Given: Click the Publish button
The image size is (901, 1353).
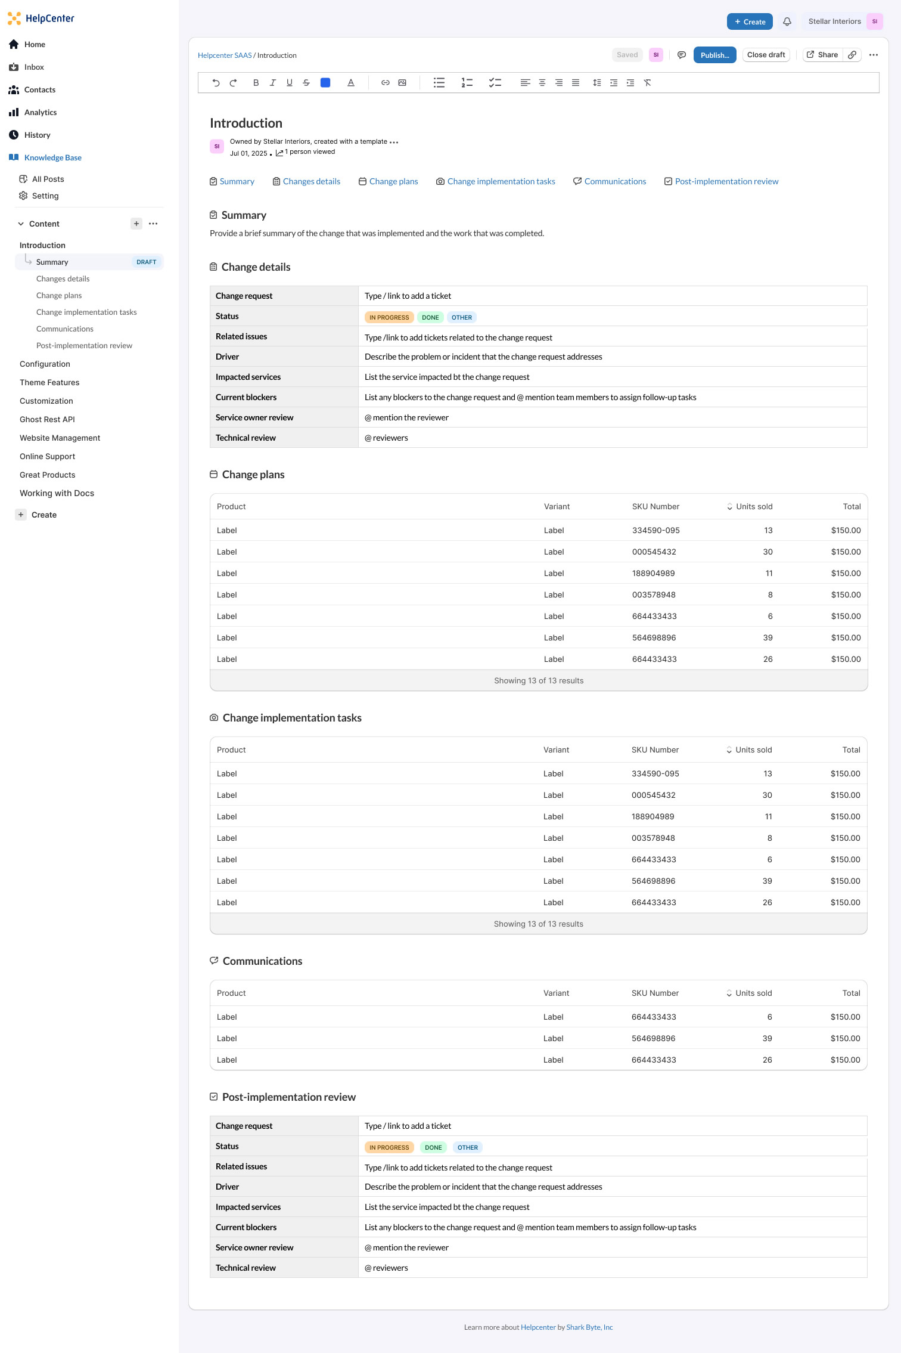Looking at the screenshot, I should (715, 55).
